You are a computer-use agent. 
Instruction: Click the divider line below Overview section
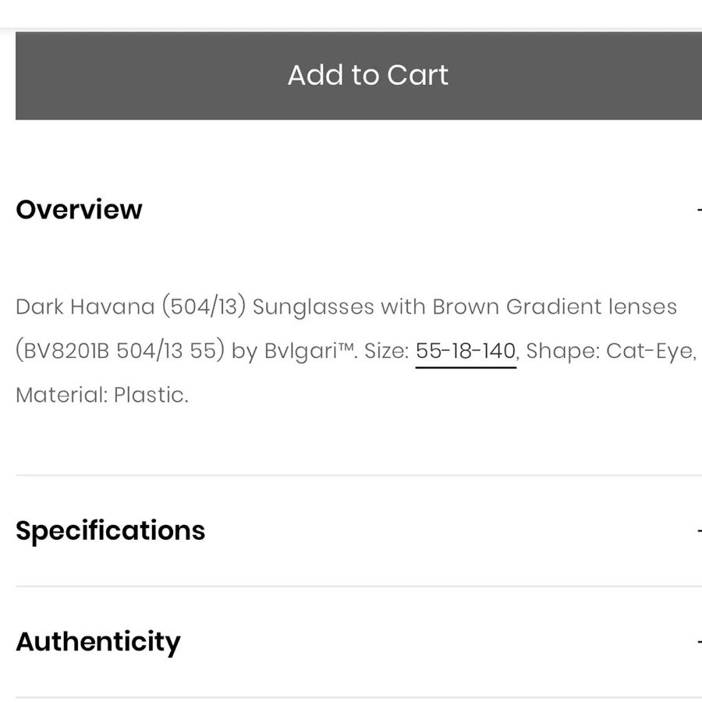pyautogui.click(x=359, y=475)
